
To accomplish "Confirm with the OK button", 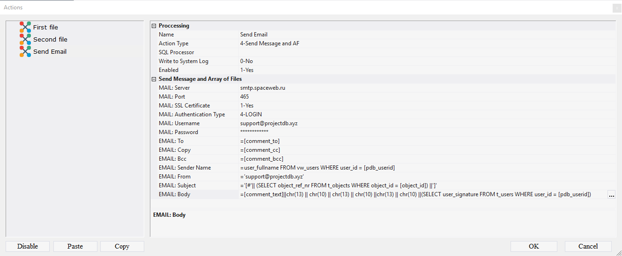I will point(533,246).
